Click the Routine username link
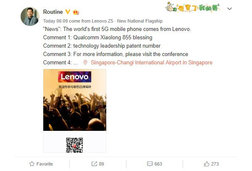 pos(53,12)
